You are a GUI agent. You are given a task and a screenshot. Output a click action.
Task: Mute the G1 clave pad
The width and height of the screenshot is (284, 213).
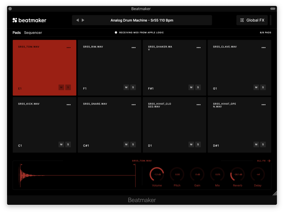click(x=256, y=87)
